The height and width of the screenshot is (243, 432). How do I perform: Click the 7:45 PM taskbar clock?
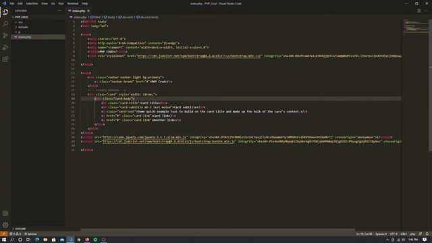pyautogui.click(x=413, y=240)
